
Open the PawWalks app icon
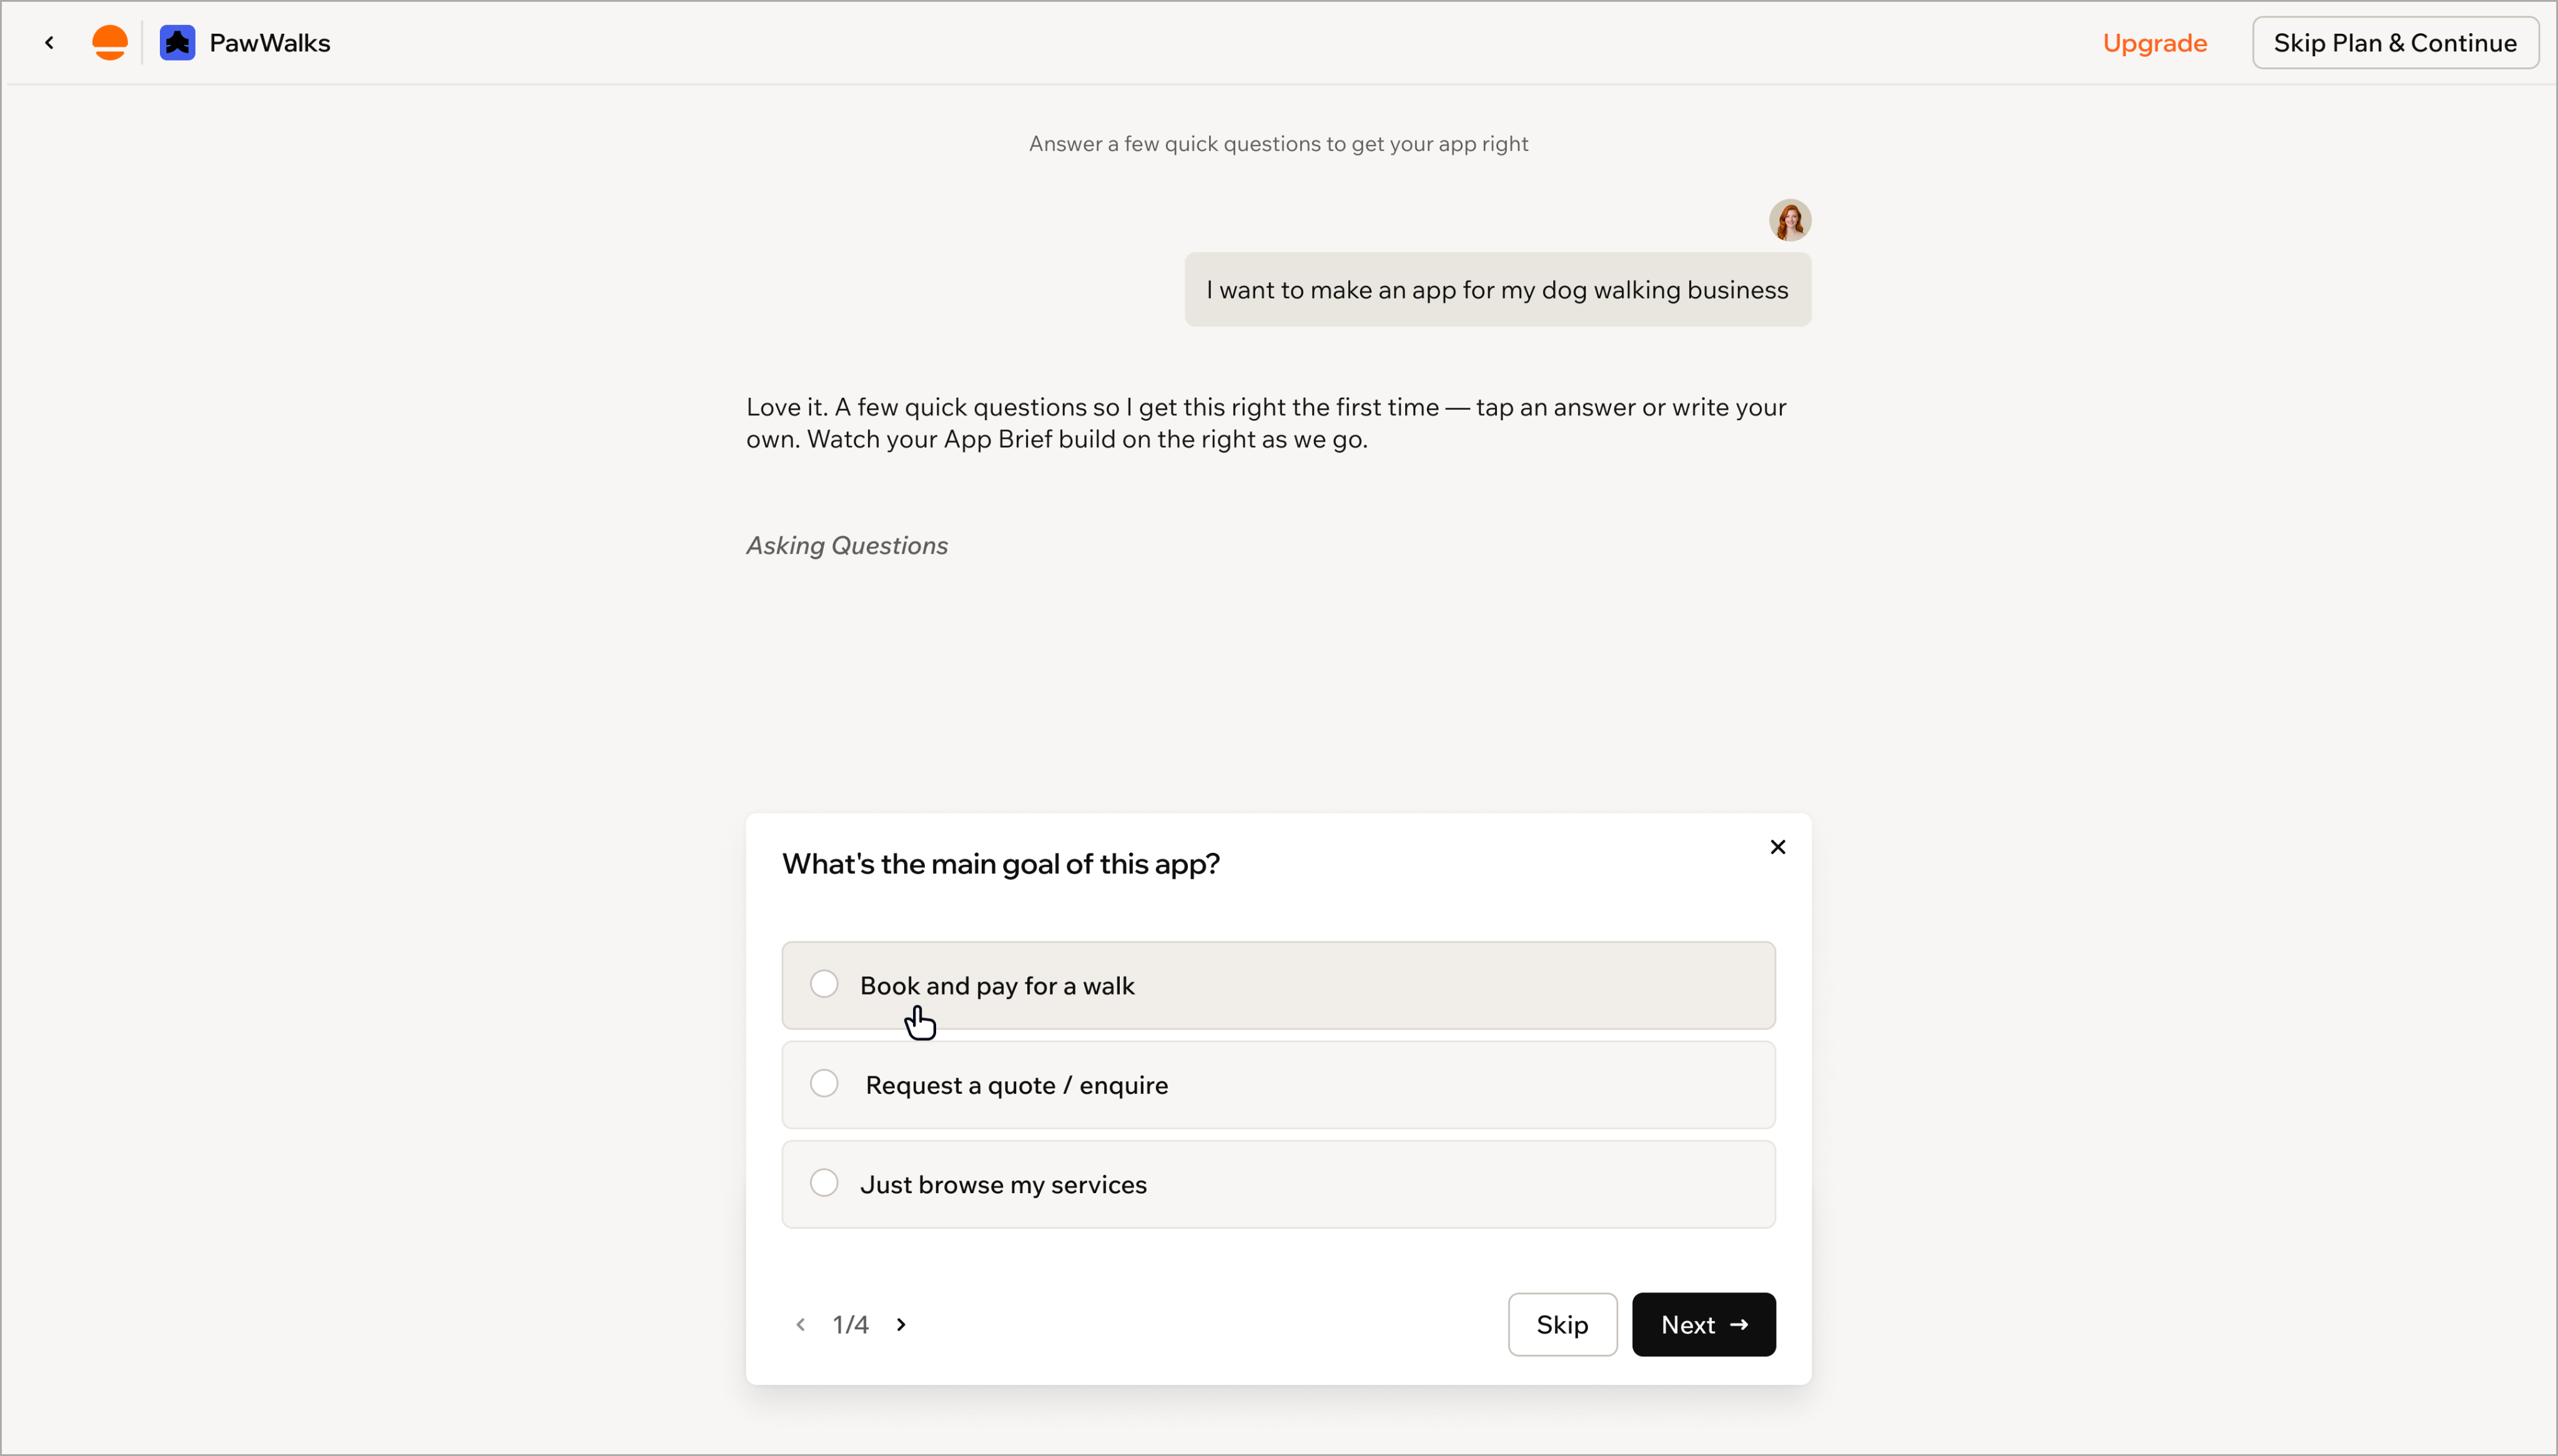(177, 42)
